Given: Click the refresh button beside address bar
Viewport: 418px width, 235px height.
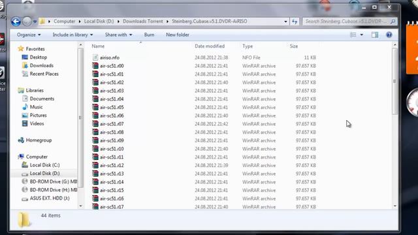Looking at the screenshot, I should click(x=295, y=22).
